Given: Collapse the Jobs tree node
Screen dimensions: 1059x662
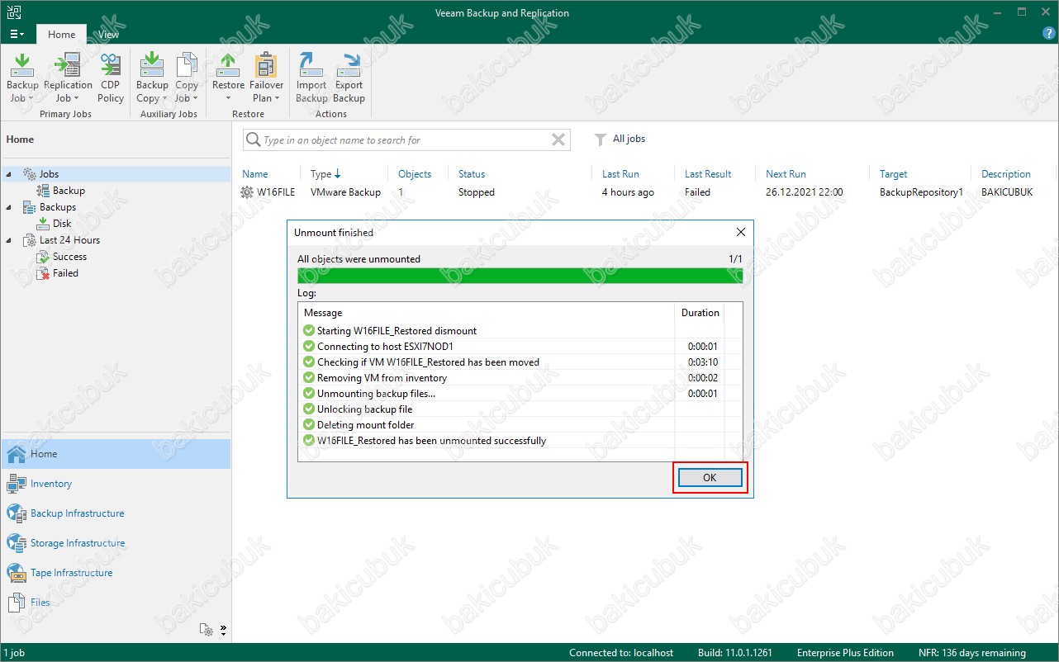Looking at the screenshot, I should click(9, 174).
